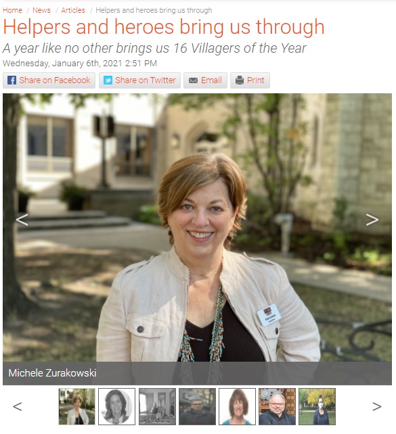Open the Home breadcrumb link
The width and height of the screenshot is (396, 434).
(x=12, y=10)
